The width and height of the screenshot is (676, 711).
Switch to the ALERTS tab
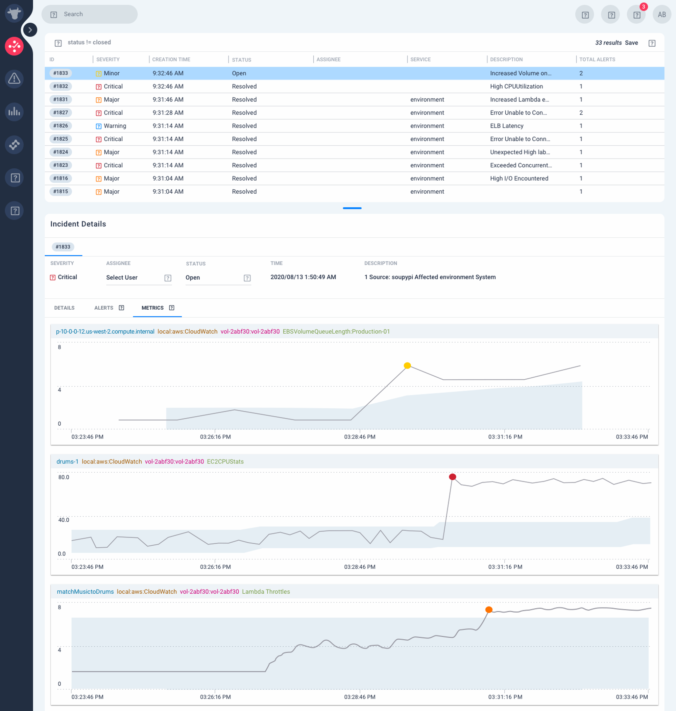pos(104,308)
